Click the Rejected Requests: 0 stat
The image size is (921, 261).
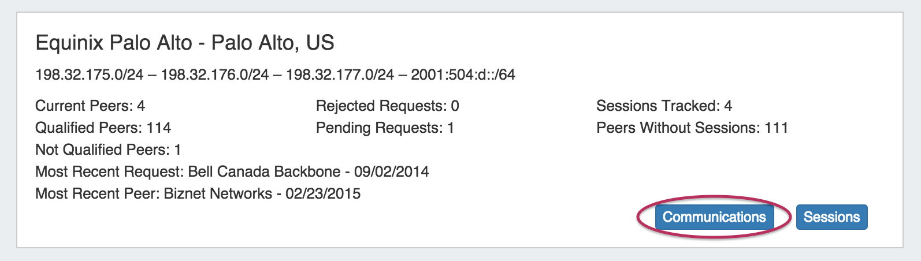(387, 106)
